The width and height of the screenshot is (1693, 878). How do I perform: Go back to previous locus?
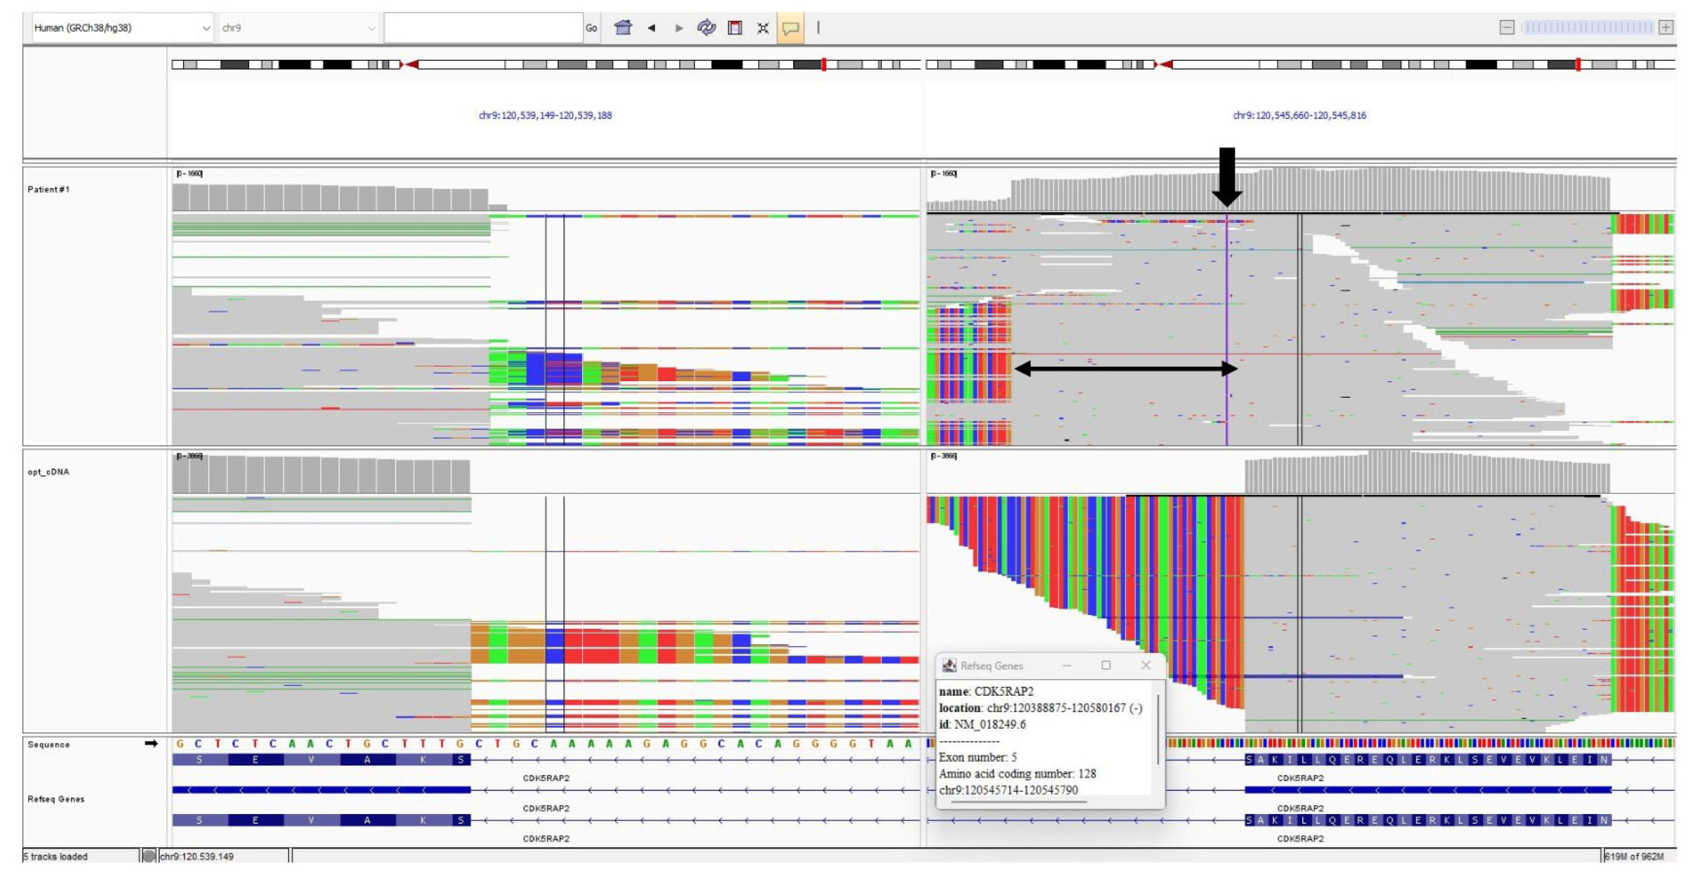[x=651, y=28]
